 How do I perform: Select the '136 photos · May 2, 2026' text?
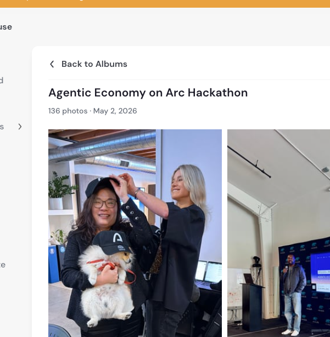pyautogui.click(x=93, y=111)
